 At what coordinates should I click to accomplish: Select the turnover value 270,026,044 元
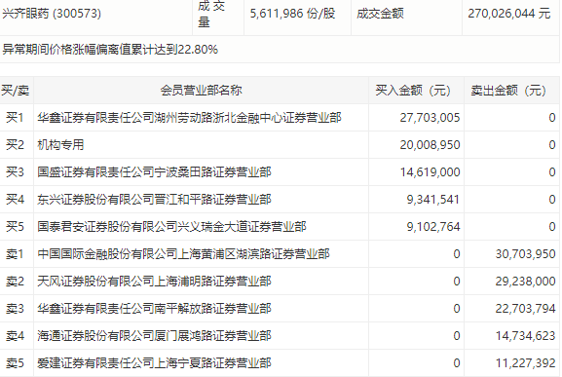tap(509, 14)
